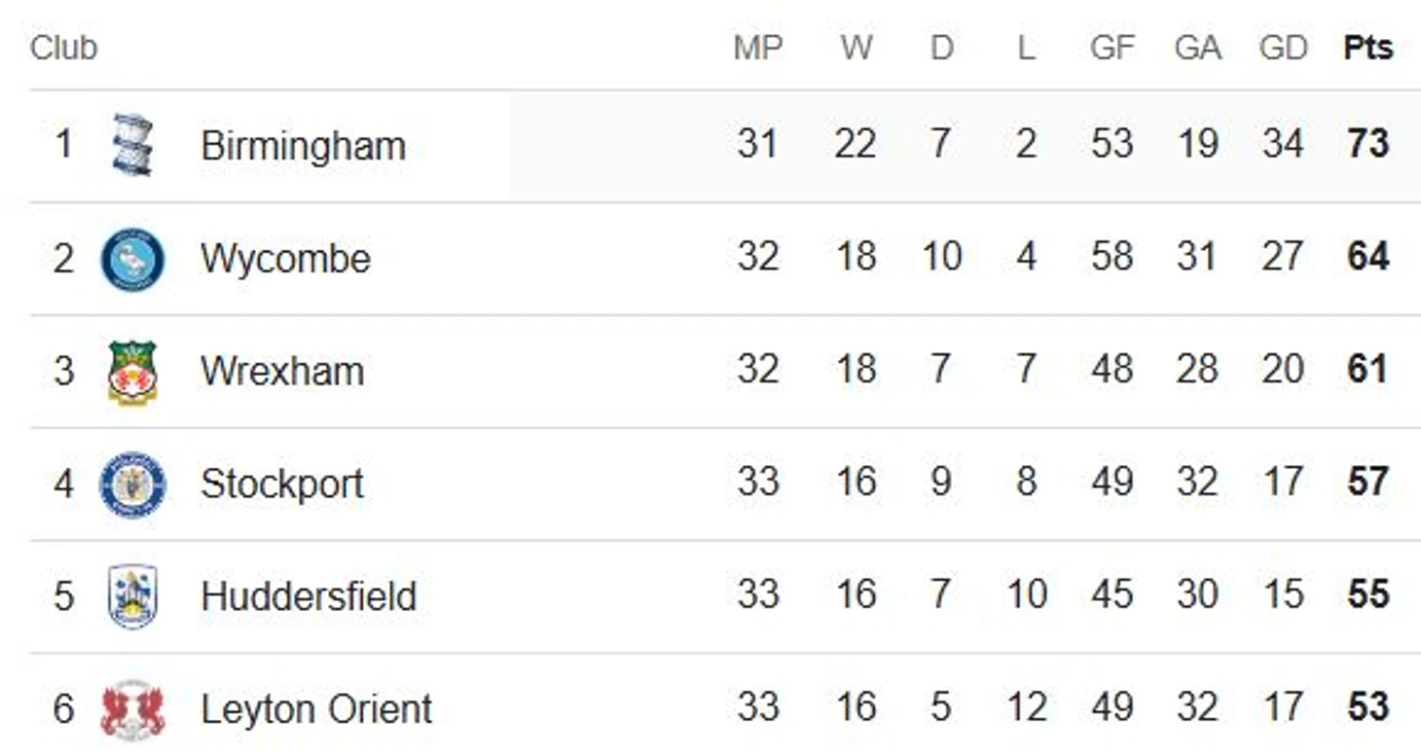The width and height of the screenshot is (1421, 754).
Task: Click the Wycombe club crest icon
Action: tap(132, 259)
